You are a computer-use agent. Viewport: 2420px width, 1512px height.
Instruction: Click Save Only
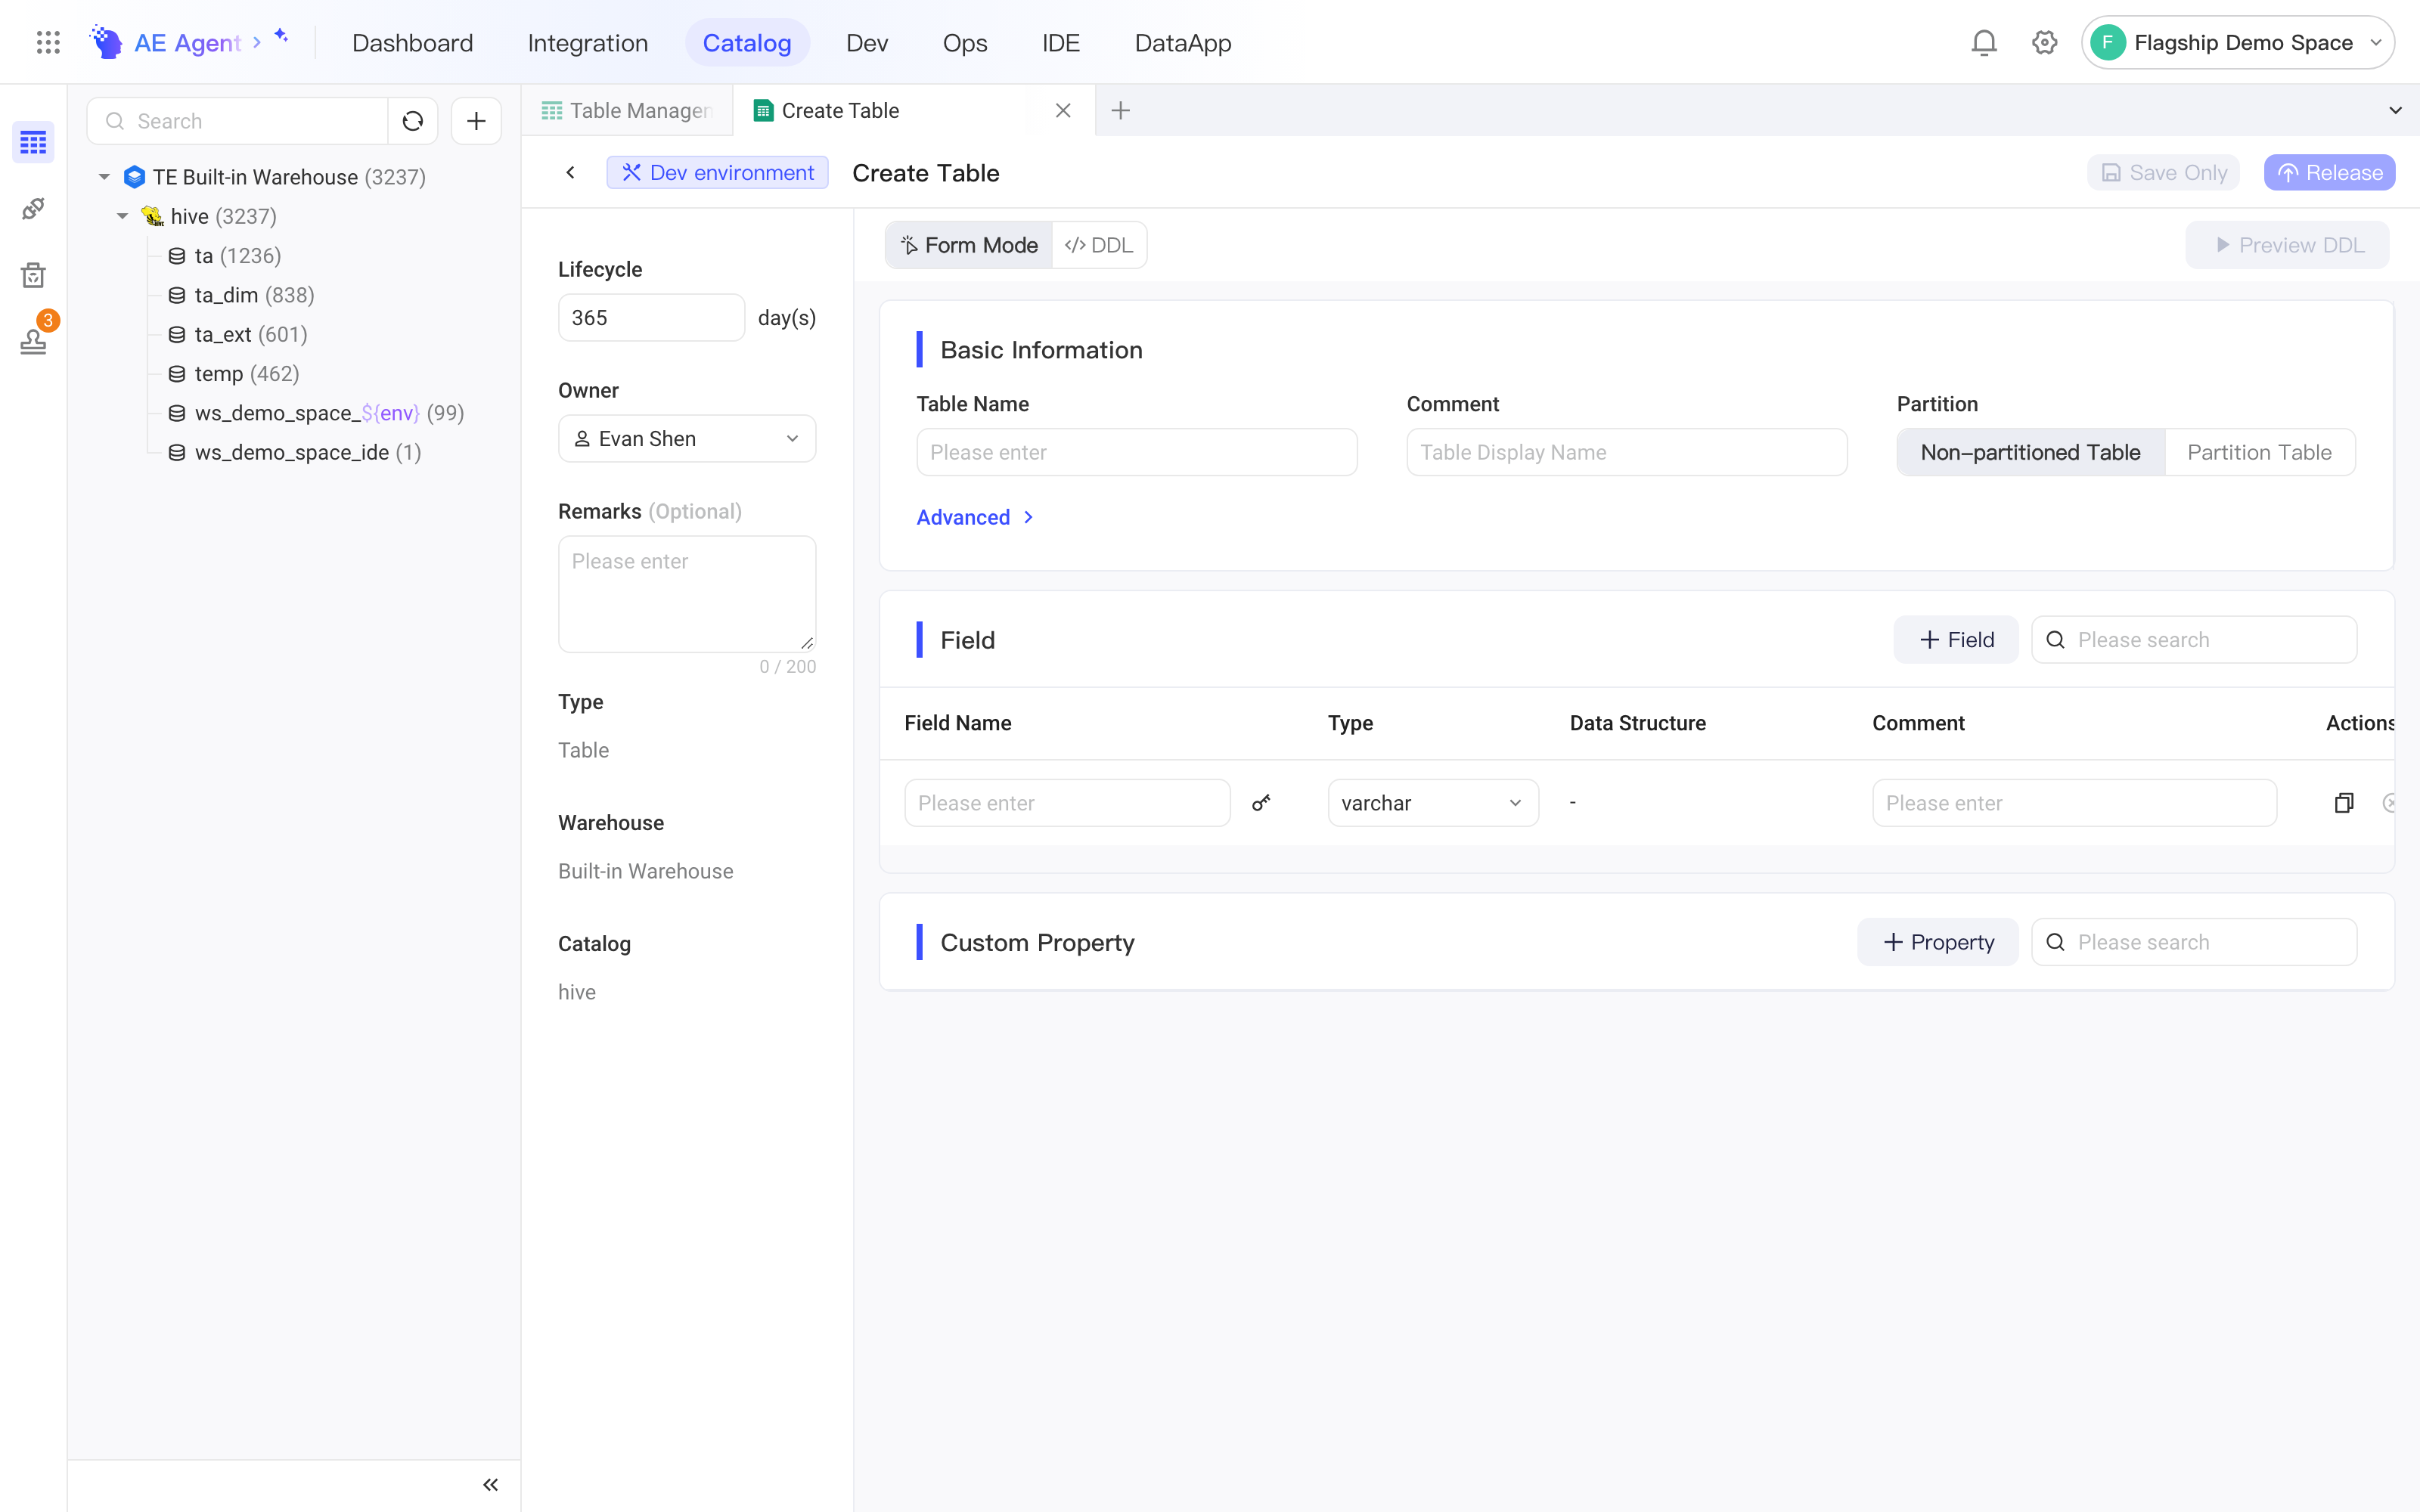(2163, 173)
